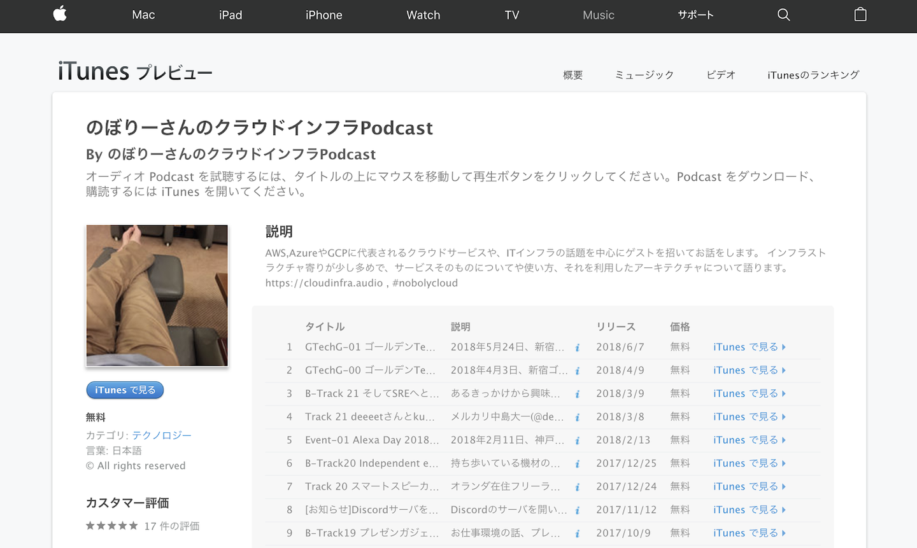
Task: Select episode title B-Track 21 そしてSREへと…
Action: tap(372, 393)
